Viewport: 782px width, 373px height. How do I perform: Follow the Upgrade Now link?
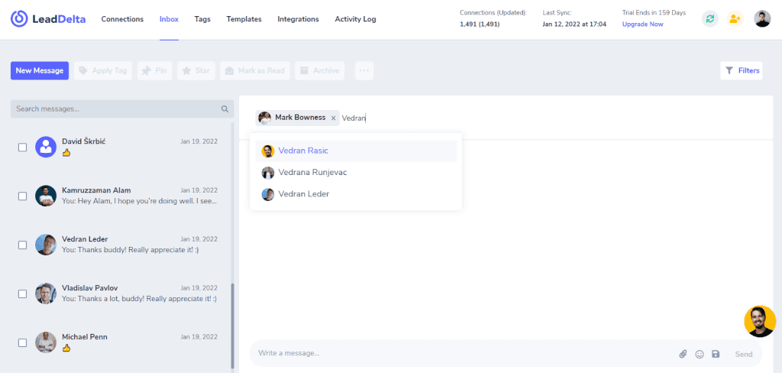coord(642,24)
